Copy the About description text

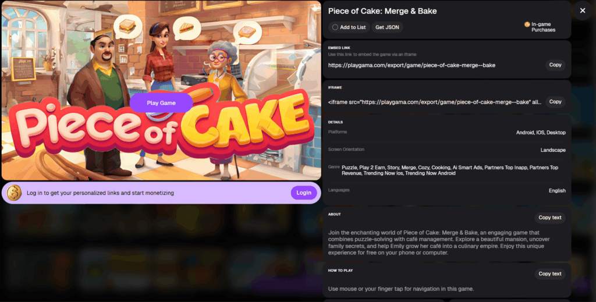[549, 218]
